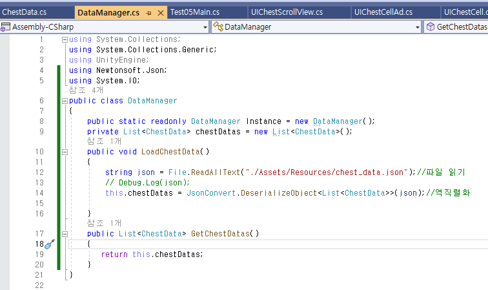Click 'DeserializeObject' on line 14

point(279,193)
